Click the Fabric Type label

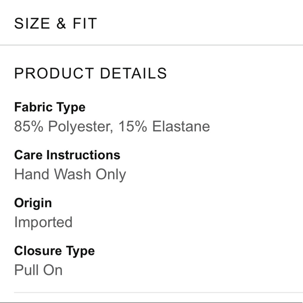50,107
